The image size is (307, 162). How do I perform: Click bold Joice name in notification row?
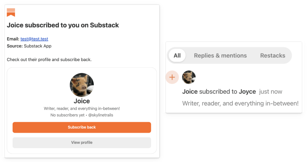coord(190,91)
